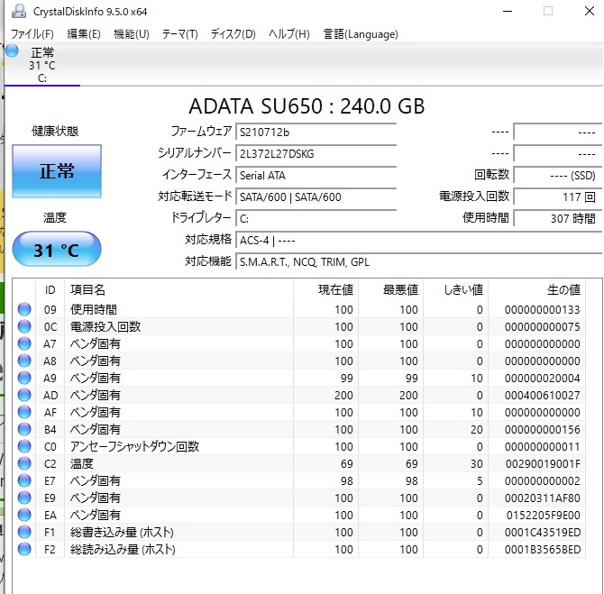Click the ID column header
604x594 pixels.
[50, 289]
